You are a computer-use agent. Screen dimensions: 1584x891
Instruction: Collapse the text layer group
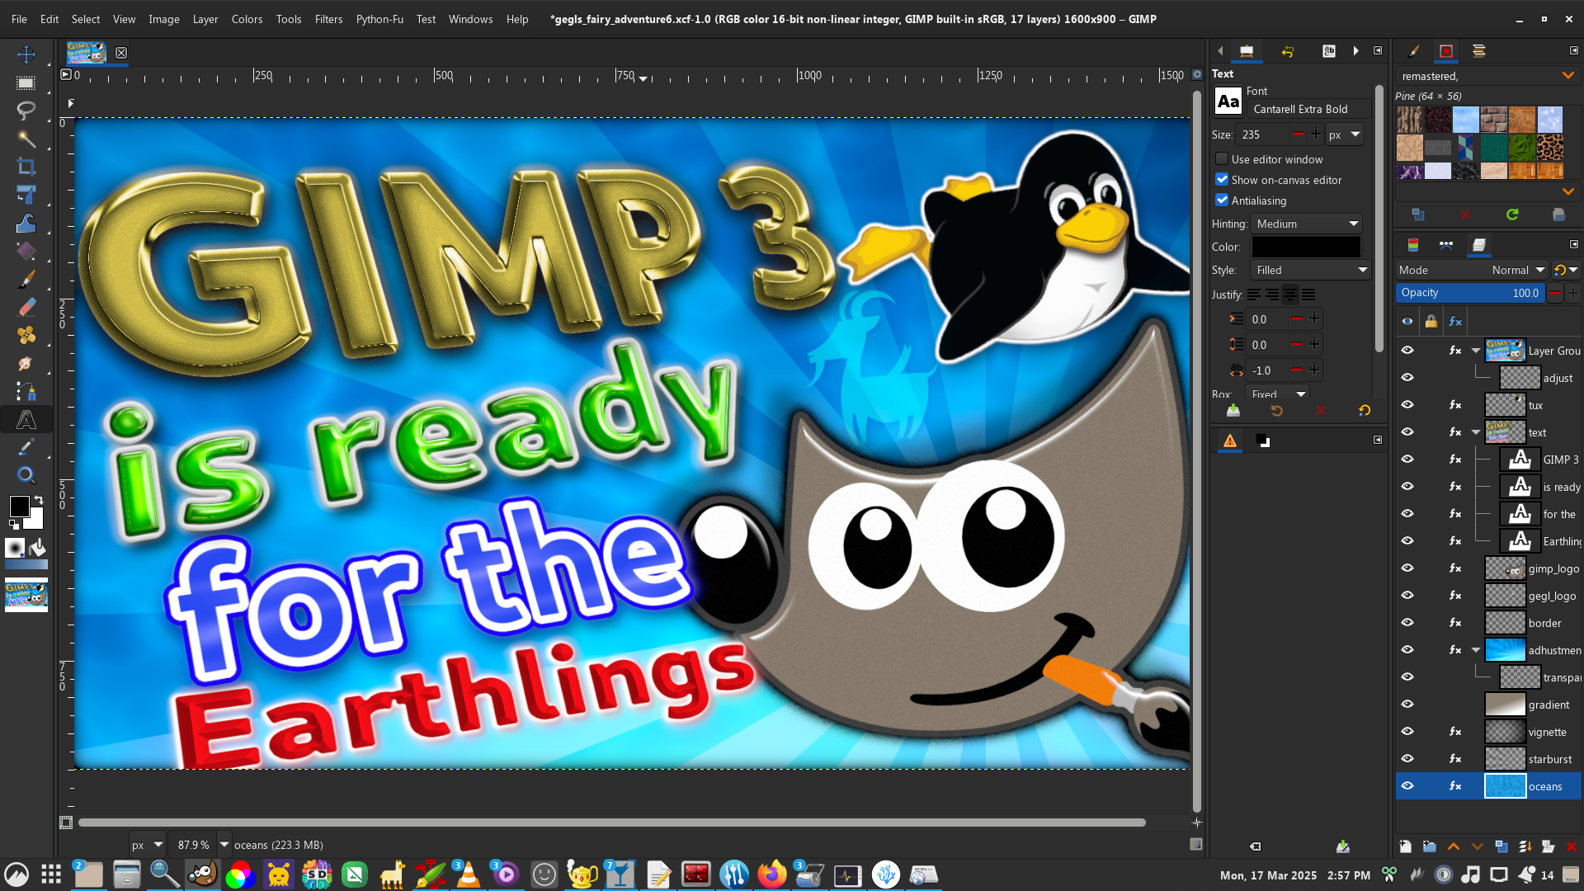coord(1476,432)
